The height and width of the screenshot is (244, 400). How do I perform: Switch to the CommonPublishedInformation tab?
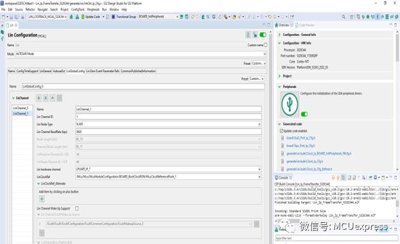click(x=138, y=71)
